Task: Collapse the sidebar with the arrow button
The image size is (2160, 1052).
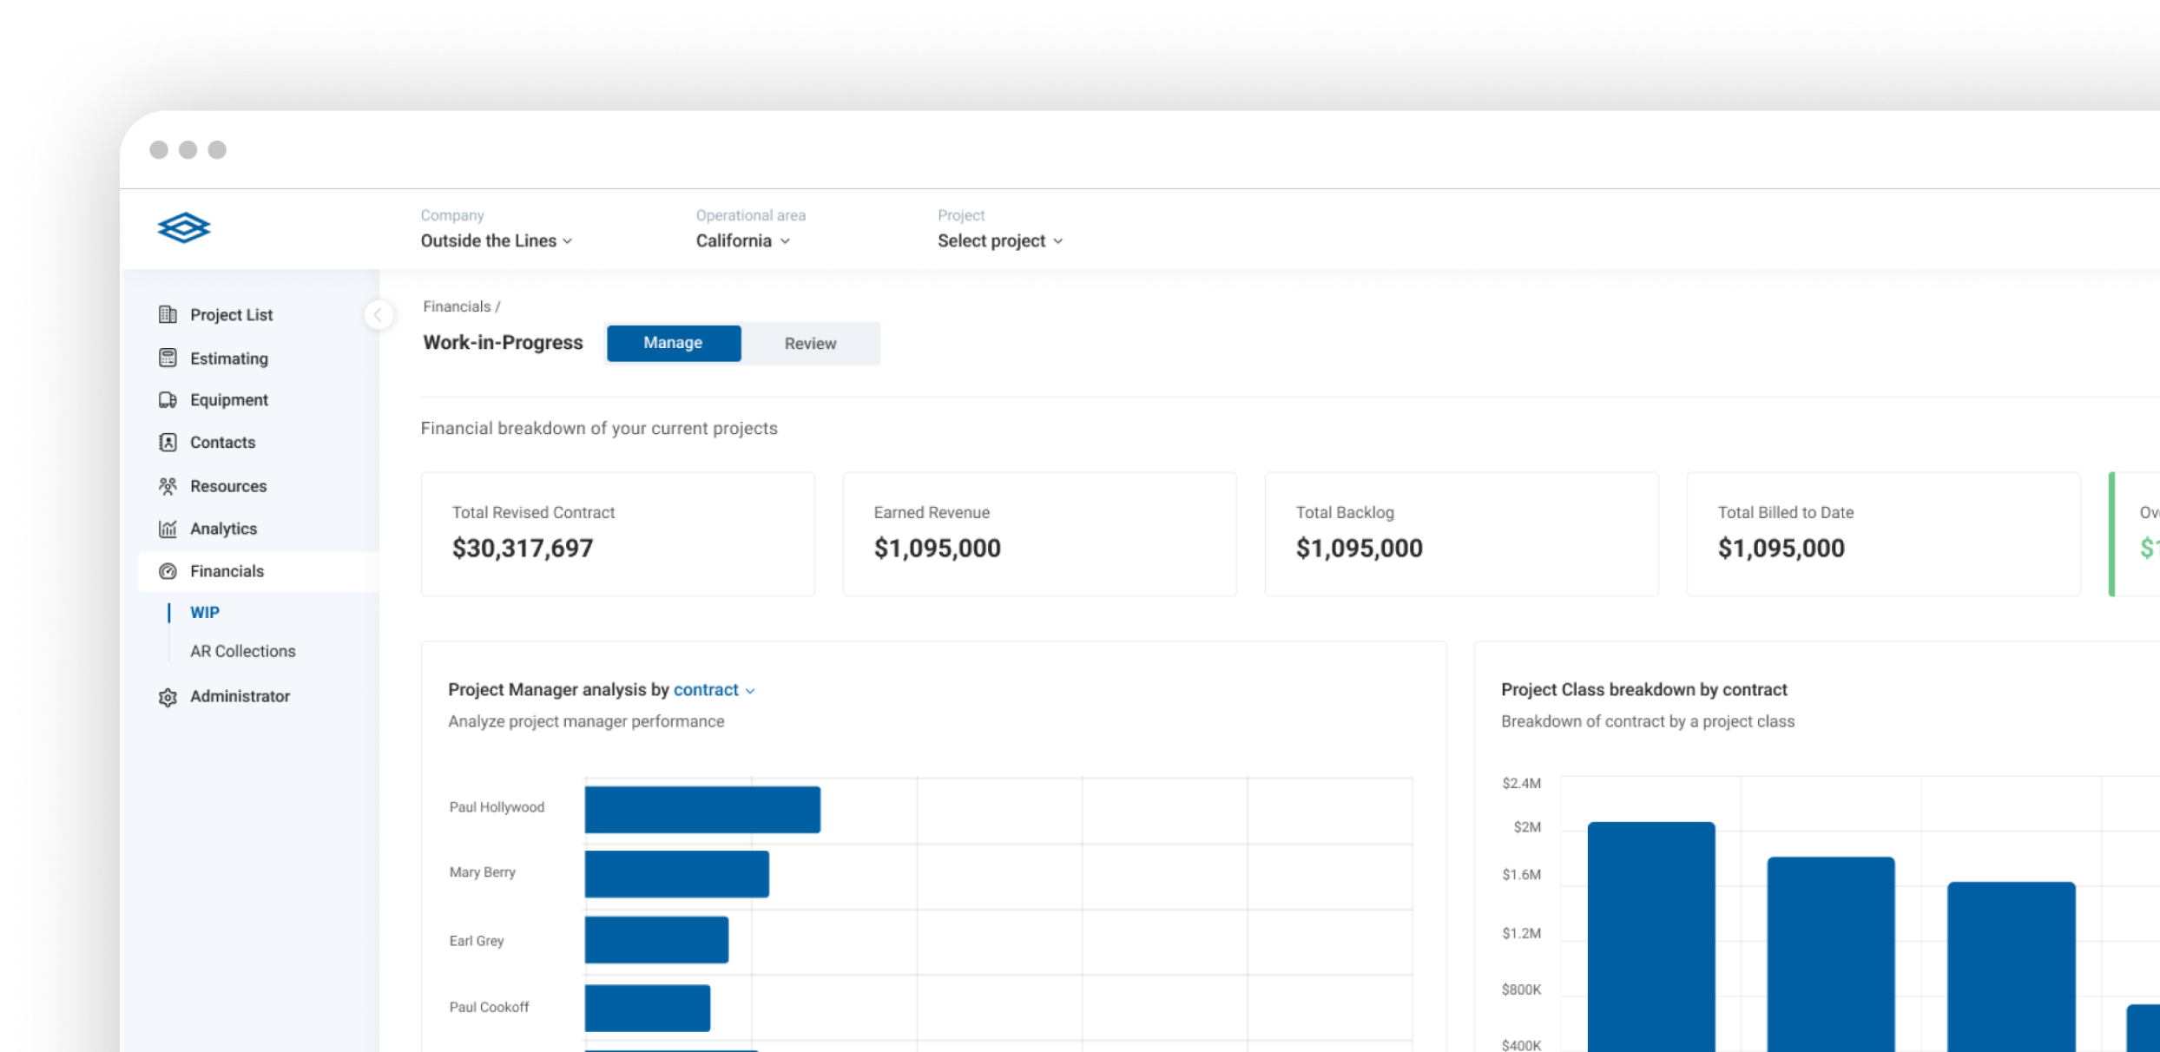Action: 379,315
